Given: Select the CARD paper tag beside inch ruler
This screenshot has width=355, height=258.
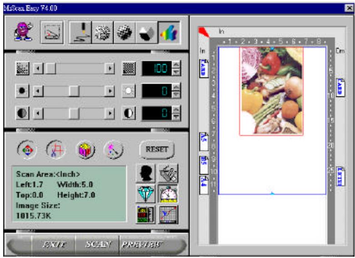Looking at the screenshot, I should pyautogui.click(x=204, y=68).
